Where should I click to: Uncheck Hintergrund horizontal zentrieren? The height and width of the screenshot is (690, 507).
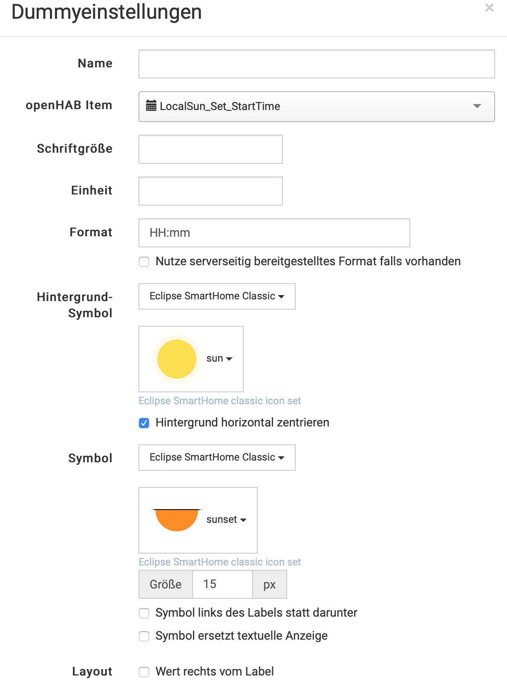tap(144, 423)
